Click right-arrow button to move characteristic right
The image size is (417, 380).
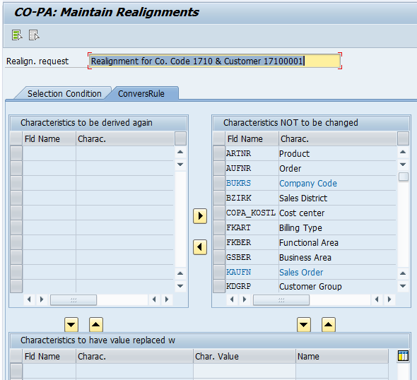coord(200,216)
